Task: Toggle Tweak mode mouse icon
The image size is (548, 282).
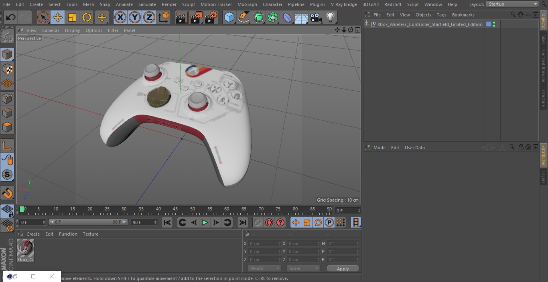Action: point(7,160)
